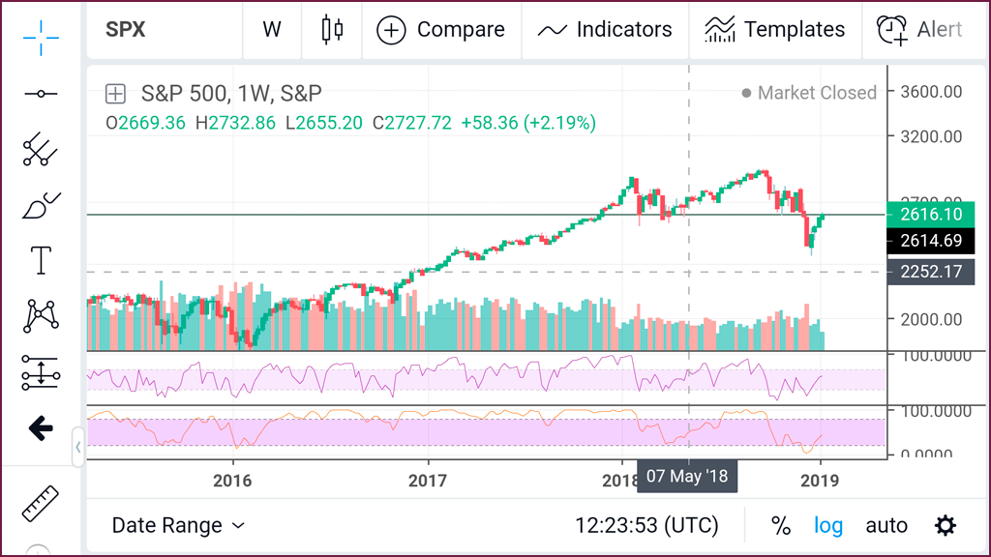Toggle the auto scale mode

pyautogui.click(x=886, y=525)
